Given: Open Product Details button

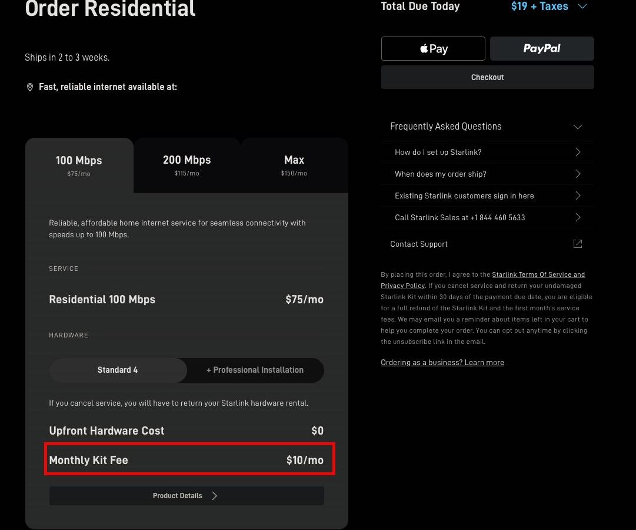Looking at the screenshot, I should [x=187, y=495].
